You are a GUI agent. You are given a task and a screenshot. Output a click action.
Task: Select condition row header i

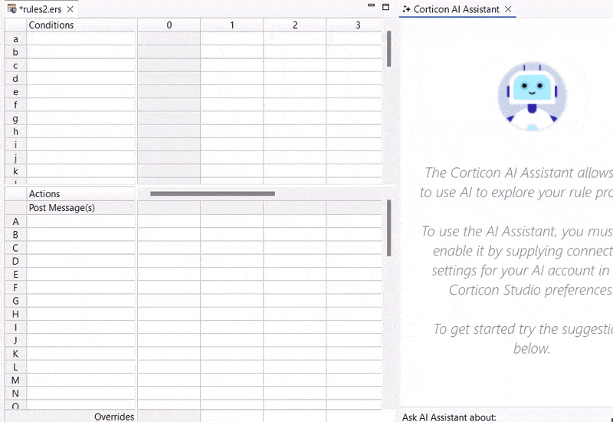tap(15, 145)
